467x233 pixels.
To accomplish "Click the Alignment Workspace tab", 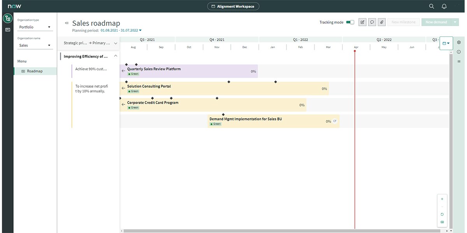I will (233, 6).
